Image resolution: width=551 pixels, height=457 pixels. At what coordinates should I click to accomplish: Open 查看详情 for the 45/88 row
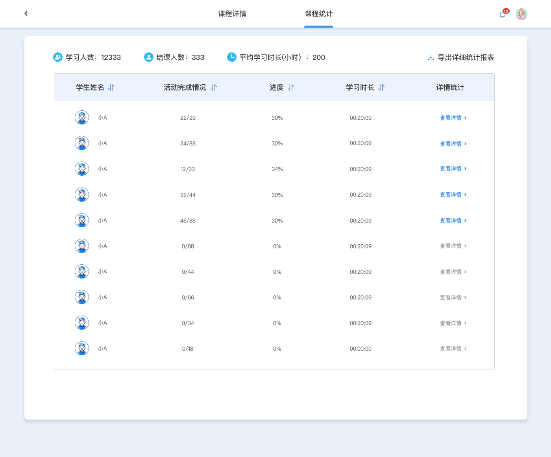coord(453,221)
